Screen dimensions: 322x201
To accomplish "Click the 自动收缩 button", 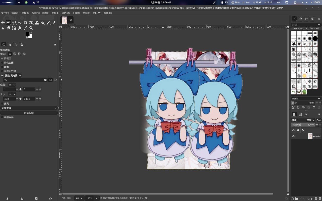I will (x=29, y=113).
